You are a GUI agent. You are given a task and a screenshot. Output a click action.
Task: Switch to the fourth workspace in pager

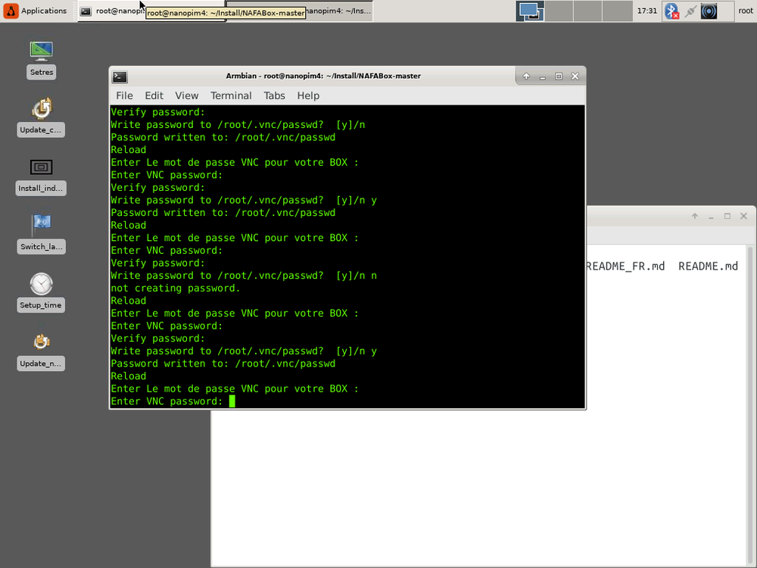(x=618, y=11)
